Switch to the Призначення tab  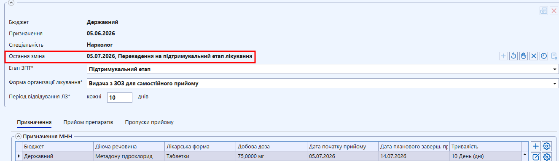pyautogui.click(x=34, y=122)
